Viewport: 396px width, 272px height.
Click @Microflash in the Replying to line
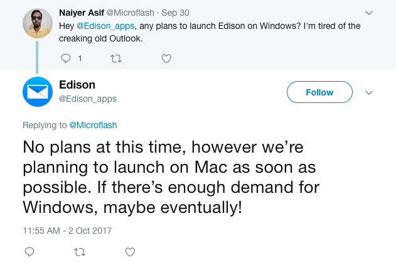coord(93,125)
